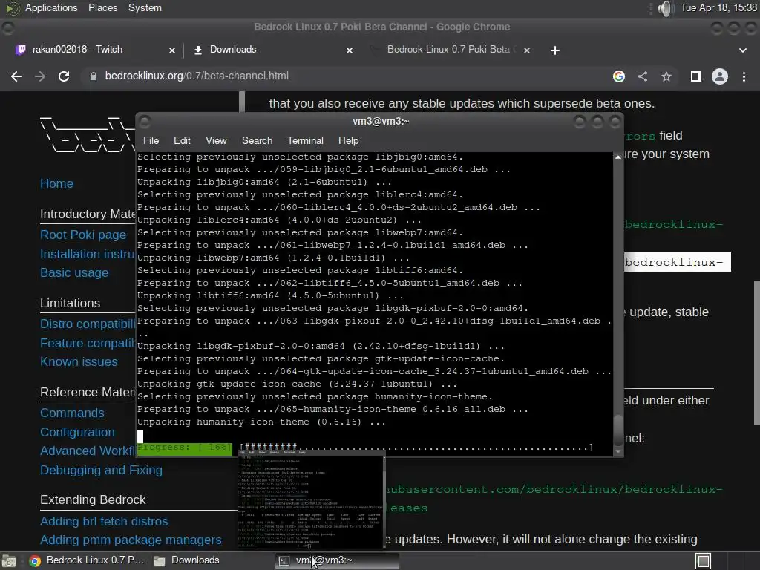Open the System menu
Viewport: 760px width, 570px height.
pyautogui.click(x=145, y=8)
